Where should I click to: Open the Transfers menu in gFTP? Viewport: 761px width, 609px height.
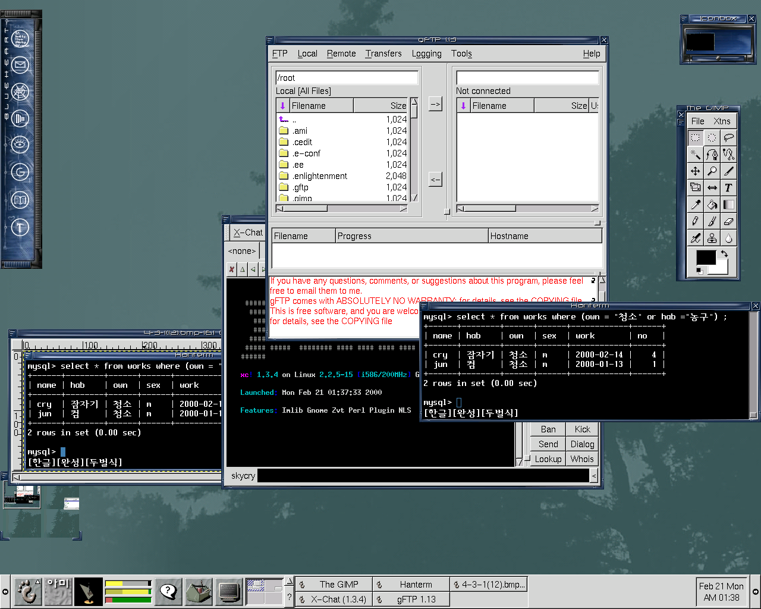(383, 54)
